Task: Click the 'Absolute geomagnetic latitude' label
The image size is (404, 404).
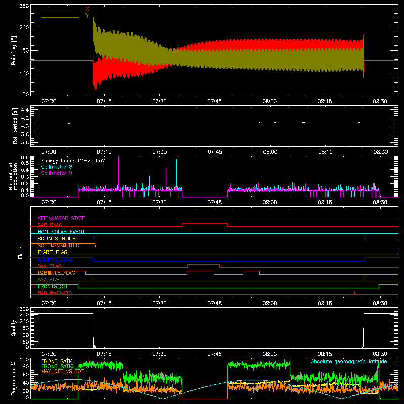Action: coord(349,361)
